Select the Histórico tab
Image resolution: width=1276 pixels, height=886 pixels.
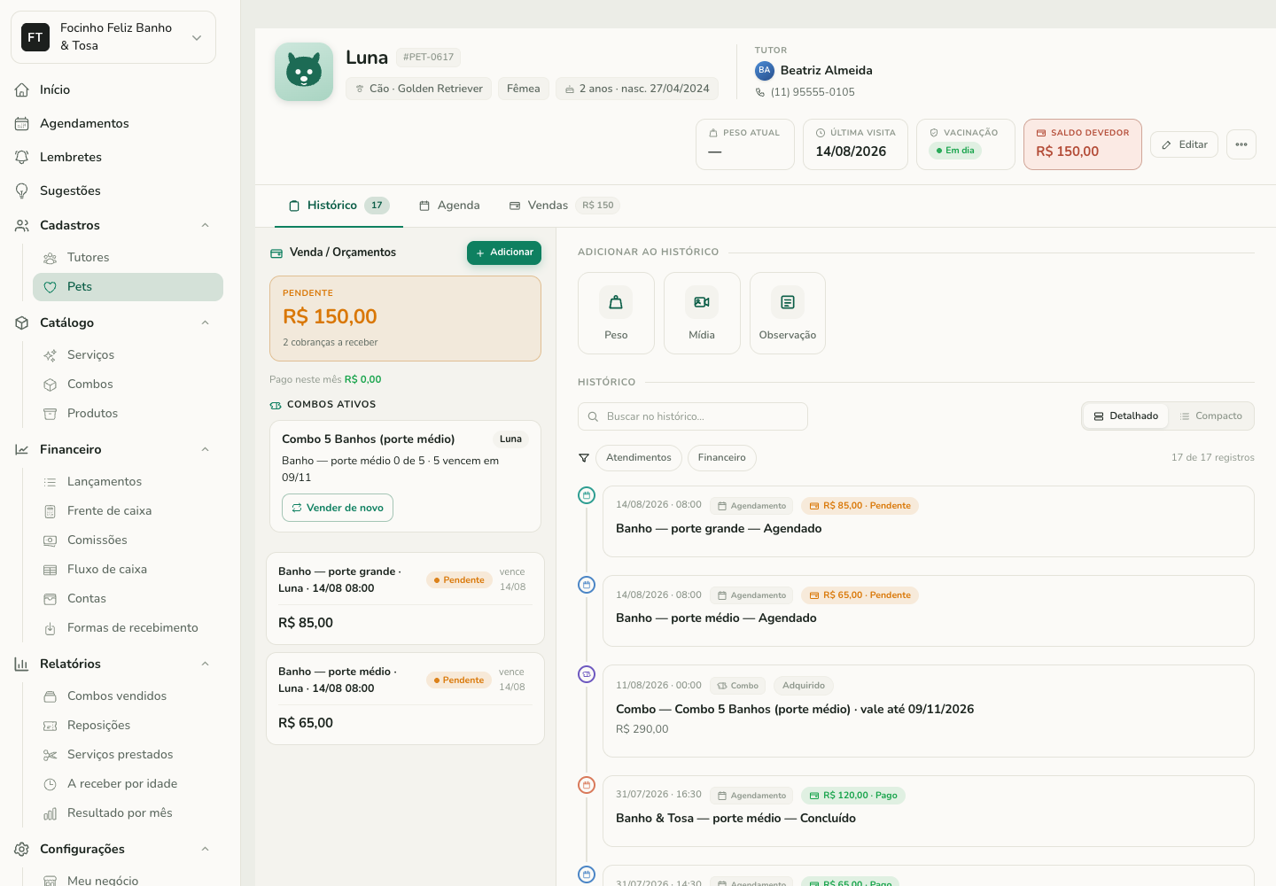pos(338,206)
